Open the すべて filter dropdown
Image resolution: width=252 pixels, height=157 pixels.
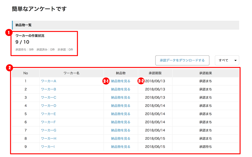[227, 60]
